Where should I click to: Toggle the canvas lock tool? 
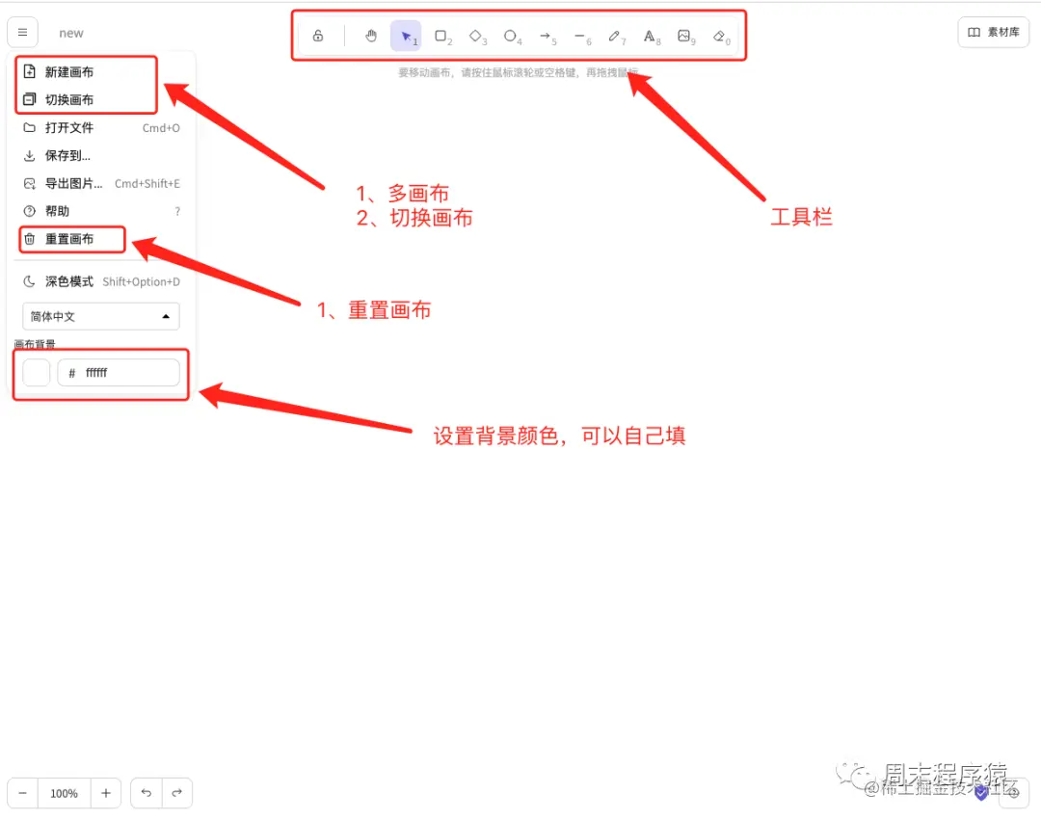coord(318,36)
